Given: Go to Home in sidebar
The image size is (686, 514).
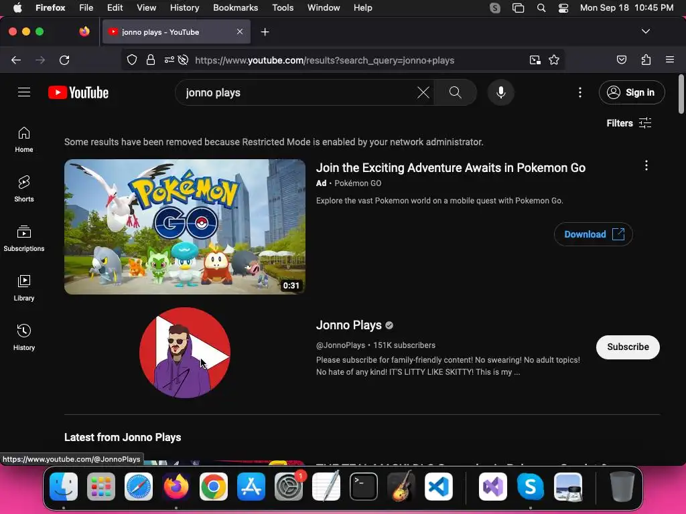Looking at the screenshot, I should (x=24, y=140).
